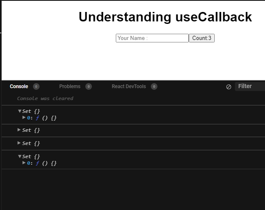Viewport: 265px width, 210px height.
Task: Collapse the first expanded Set {} entry
Action: coord(19,111)
